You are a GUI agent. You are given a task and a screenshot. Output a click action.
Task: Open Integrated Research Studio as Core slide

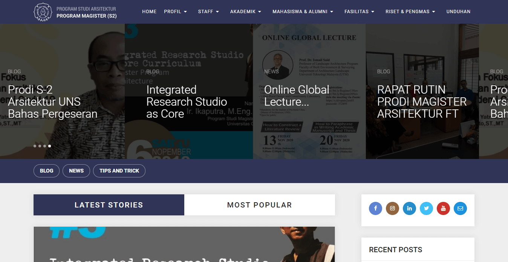click(x=187, y=102)
